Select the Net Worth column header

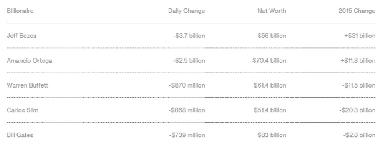coord(272,11)
